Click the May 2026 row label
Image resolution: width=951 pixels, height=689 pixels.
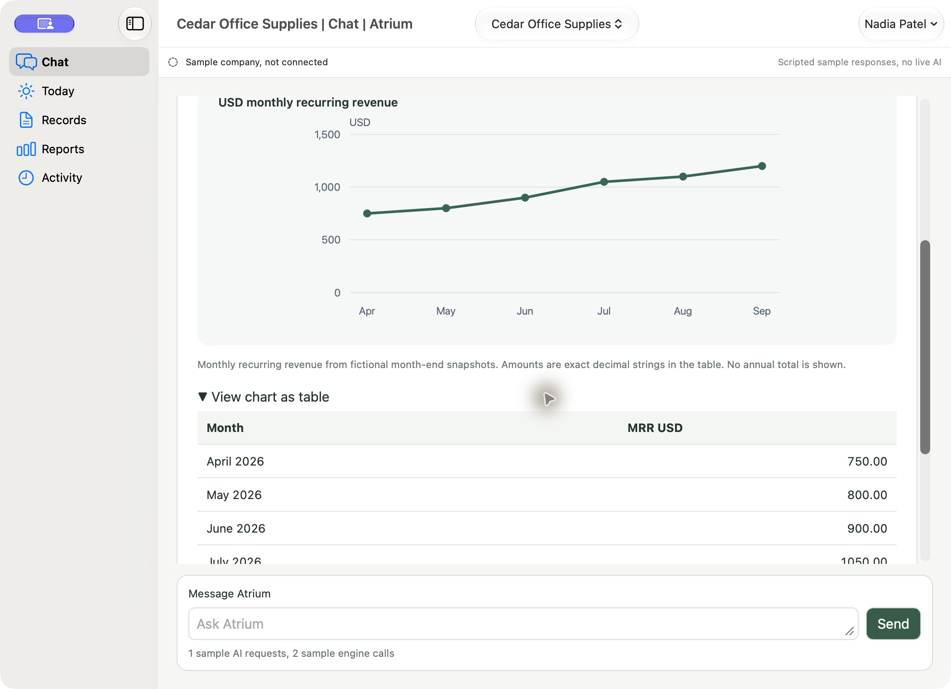tap(234, 495)
